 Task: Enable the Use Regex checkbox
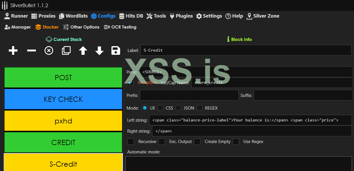coord(236,142)
